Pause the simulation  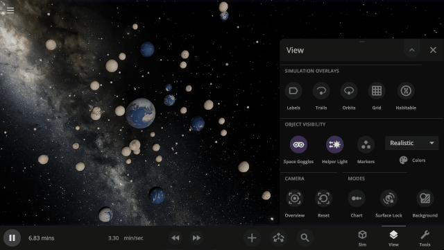(12, 237)
